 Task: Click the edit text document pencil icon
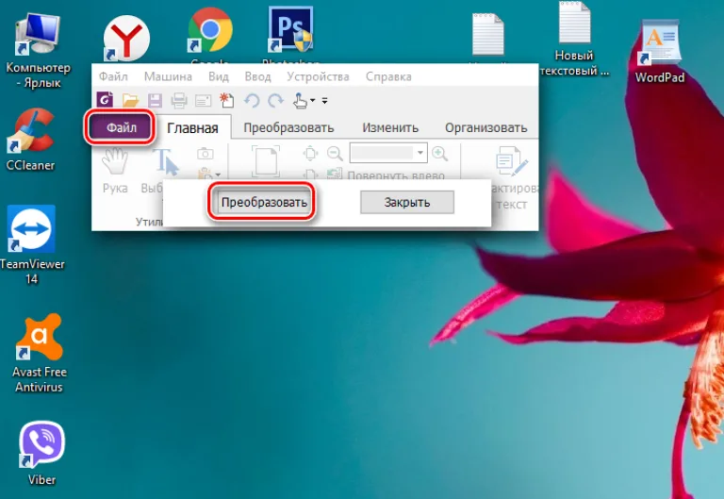(x=512, y=160)
